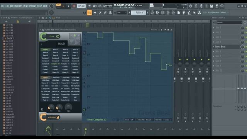Screen dimensions: 247x139
Task: Expand the Slot 1 arrow in mixer
Action: [214, 27]
